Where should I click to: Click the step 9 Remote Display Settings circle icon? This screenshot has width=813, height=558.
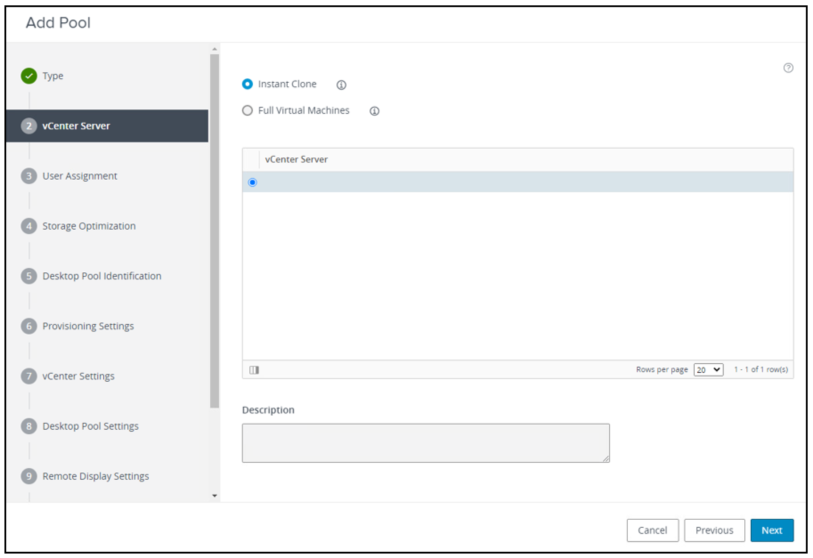pyautogui.click(x=28, y=476)
